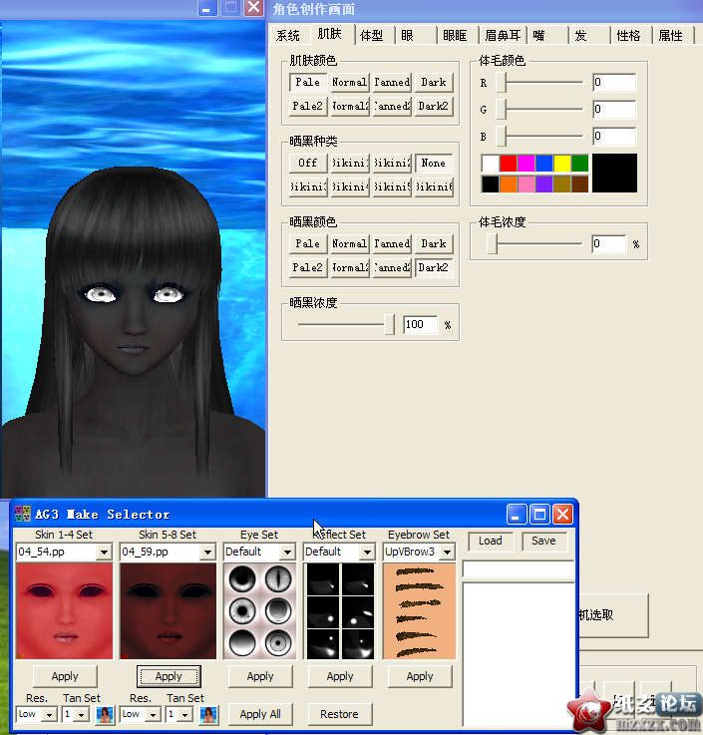The height and width of the screenshot is (735, 703).
Task: Pick the orange body hair color swatch
Action: (508, 184)
